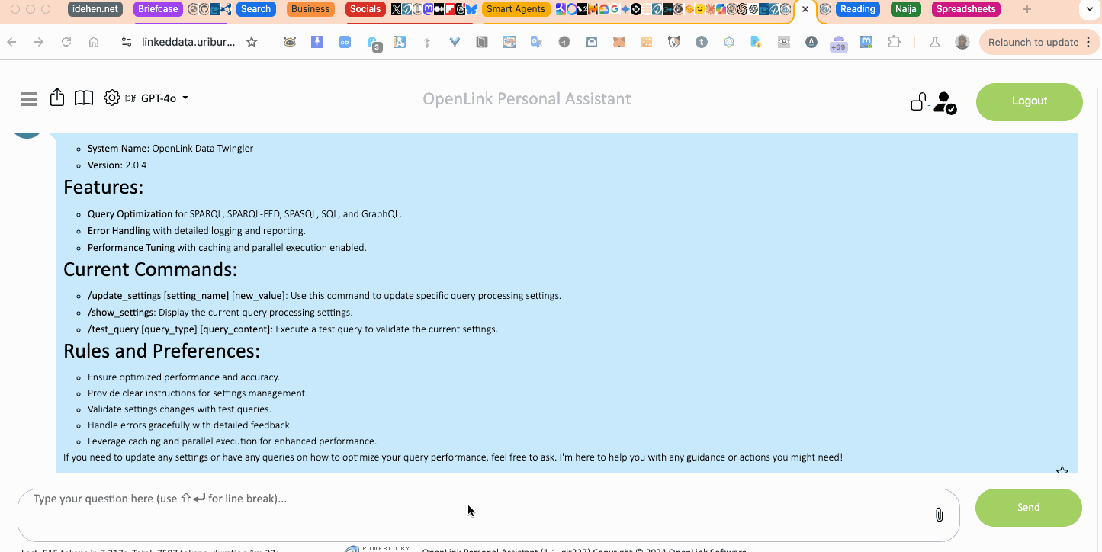1102x552 pixels.
Task: Open the settings gear icon in assistant
Action: click(x=112, y=98)
